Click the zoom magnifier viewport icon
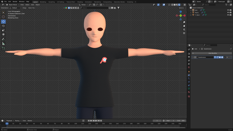This screenshot has width=233, height=131. (184, 22)
